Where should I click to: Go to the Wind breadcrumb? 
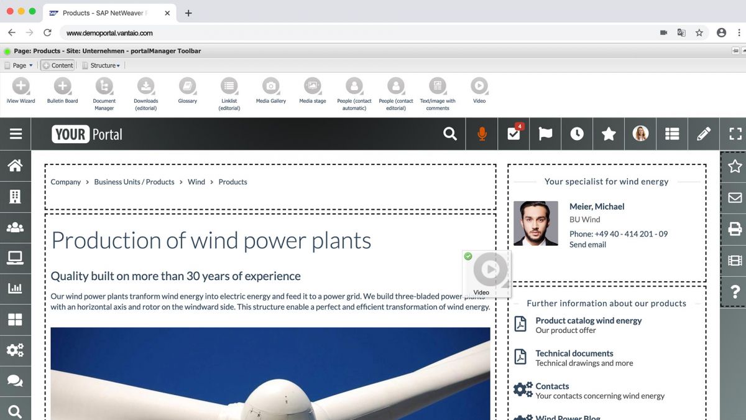click(x=196, y=182)
